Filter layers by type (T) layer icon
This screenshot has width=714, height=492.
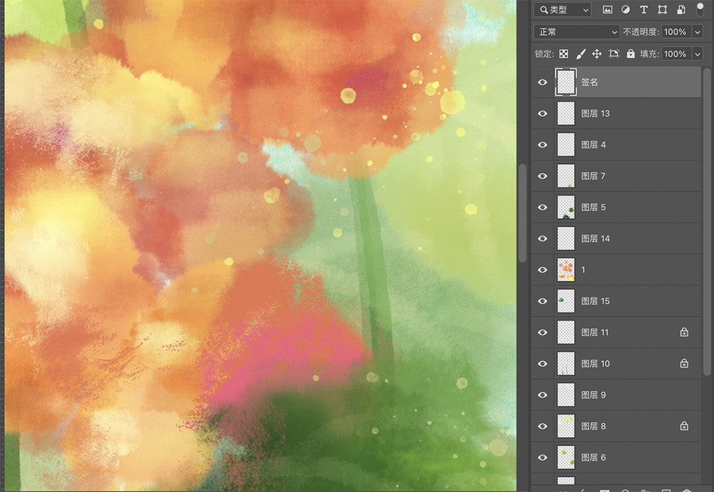(x=644, y=10)
